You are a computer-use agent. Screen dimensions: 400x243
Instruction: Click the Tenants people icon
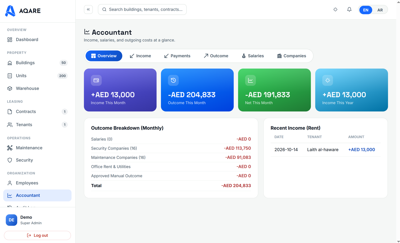[10, 125]
